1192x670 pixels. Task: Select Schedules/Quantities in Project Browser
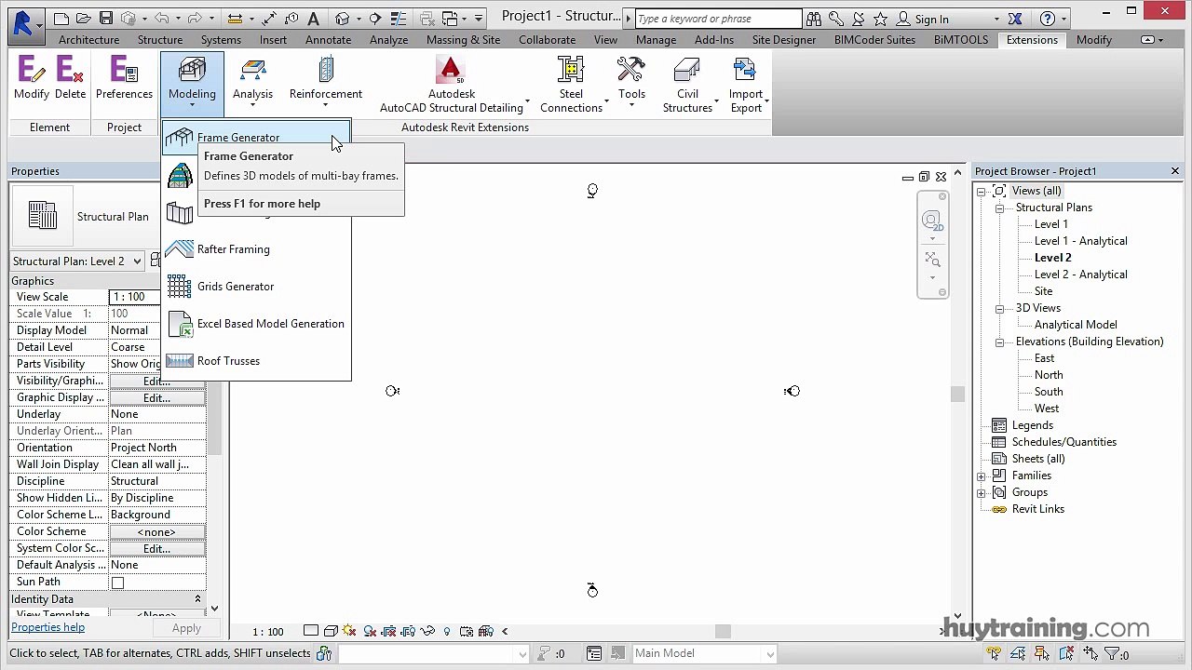click(1063, 442)
